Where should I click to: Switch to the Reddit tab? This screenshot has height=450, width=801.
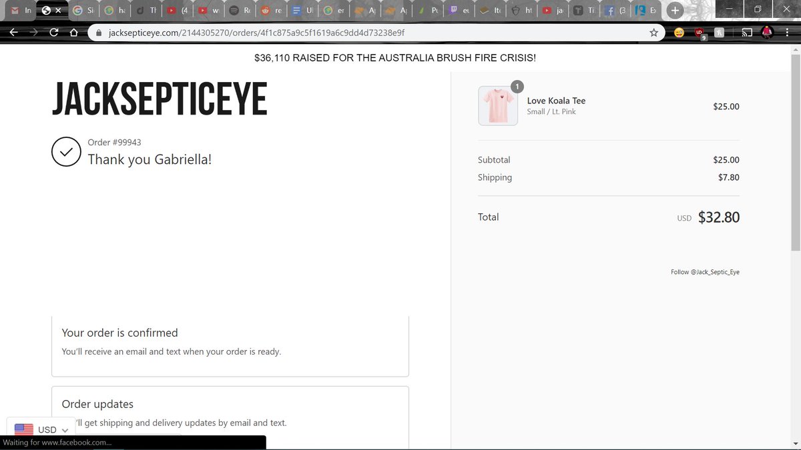click(272, 11)
